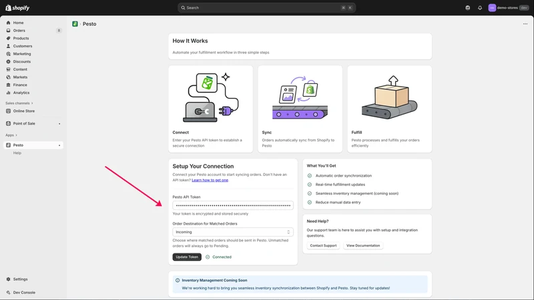
Task: Open the Settings gear in sidebar
Action: tap(8, 279)
